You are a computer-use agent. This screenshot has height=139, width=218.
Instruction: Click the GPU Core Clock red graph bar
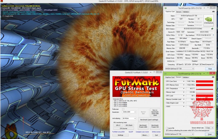pos(204,81)
